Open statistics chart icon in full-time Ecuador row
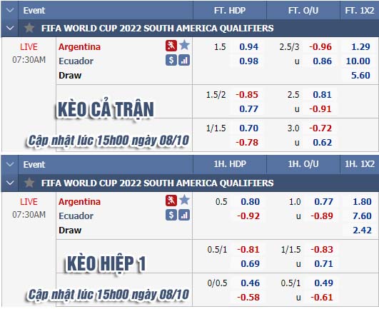This screenshot has width=379, height=309. click(x=184, y=60)
